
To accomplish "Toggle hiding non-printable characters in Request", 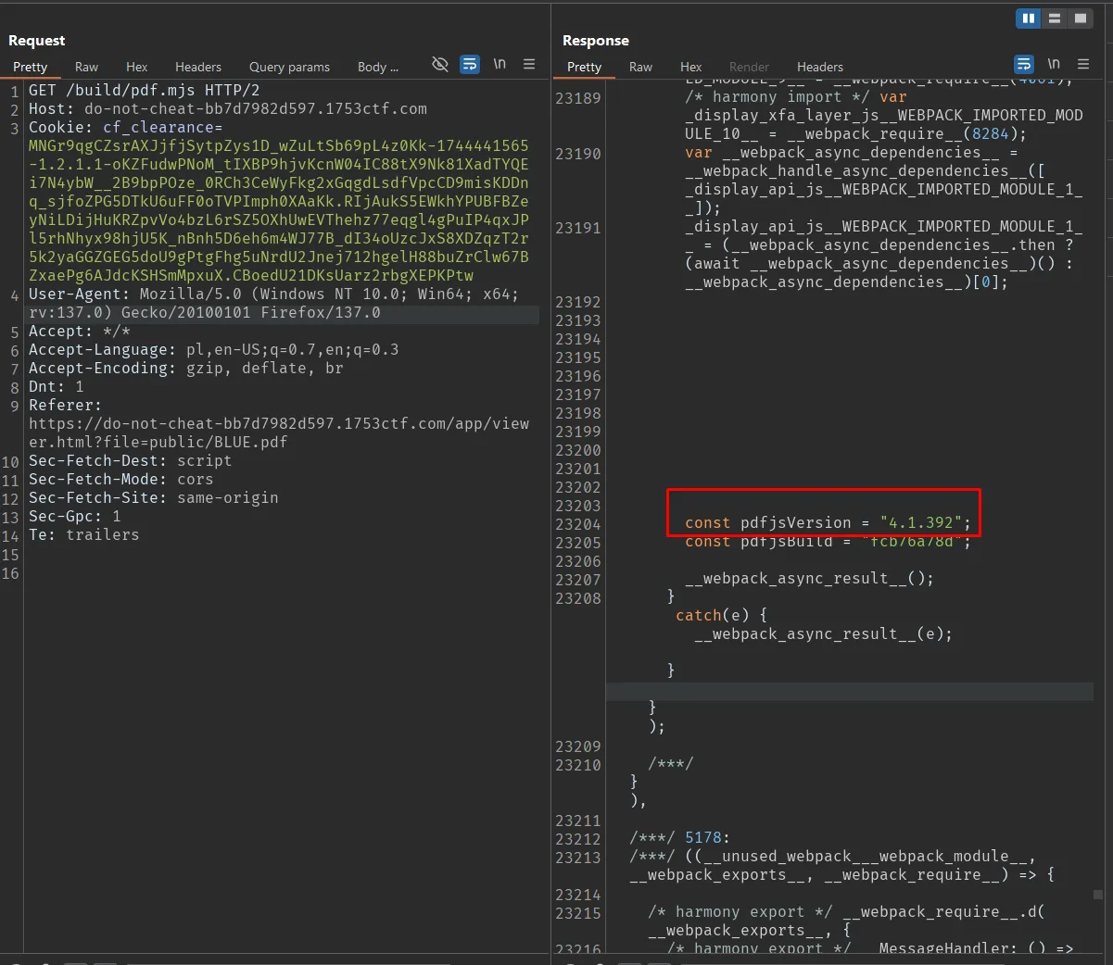I will point(440,64).
